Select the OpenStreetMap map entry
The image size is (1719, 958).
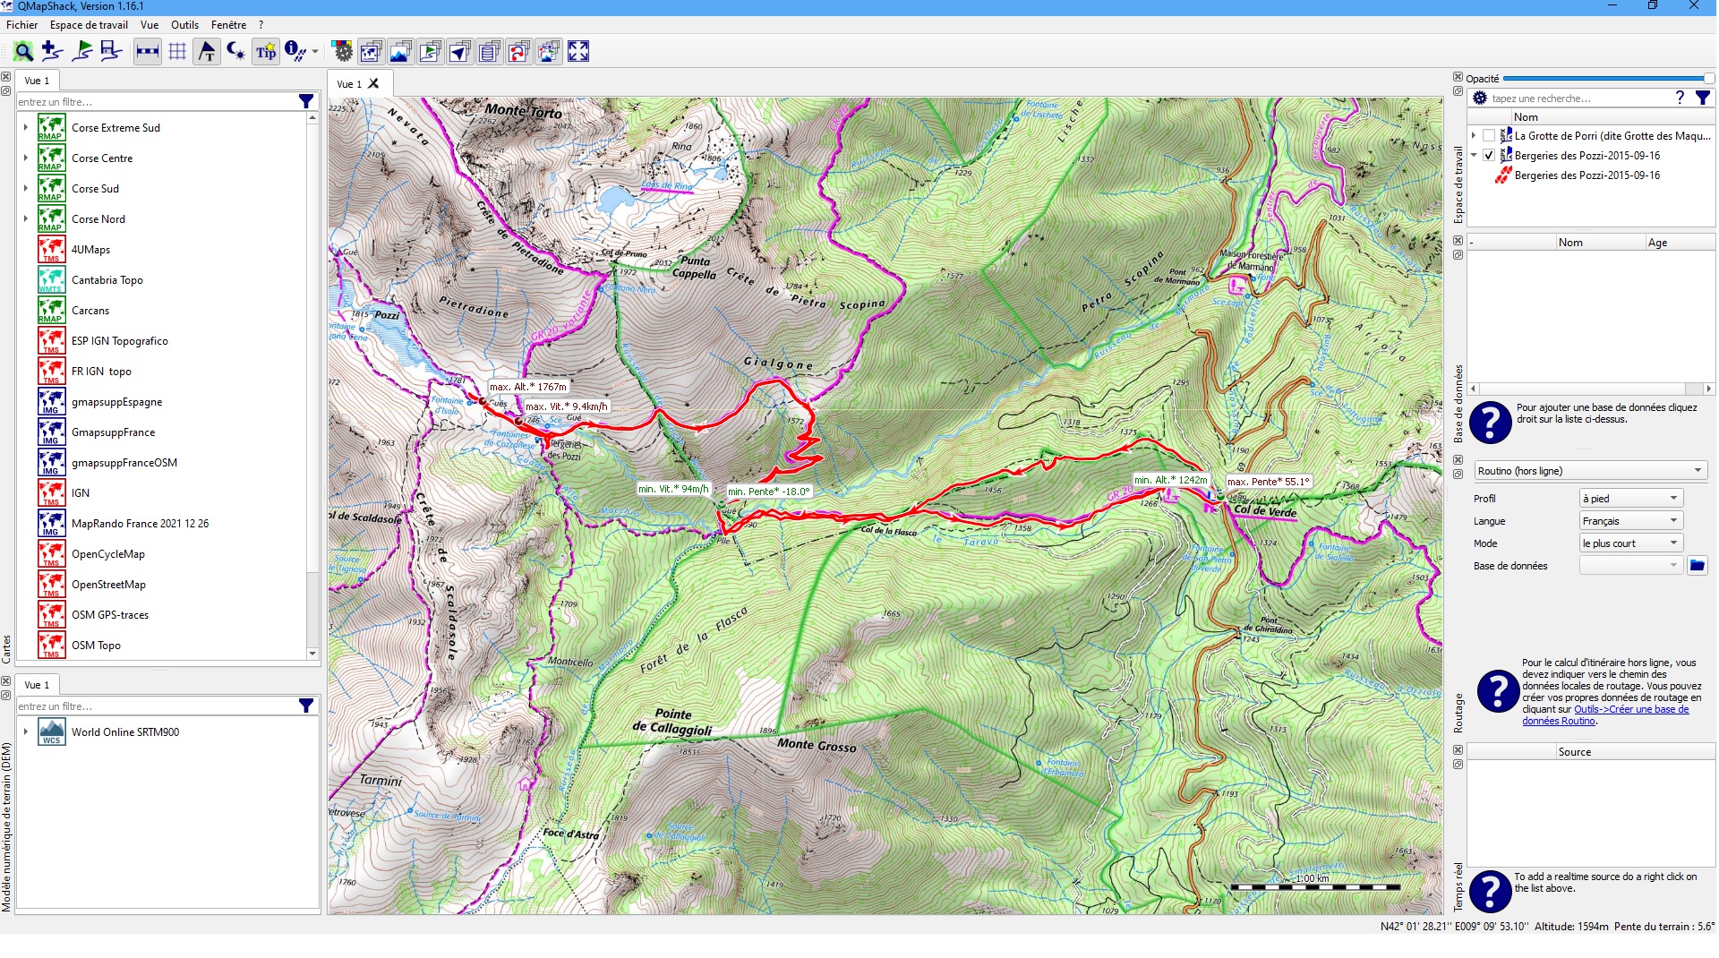click(108, 585)
